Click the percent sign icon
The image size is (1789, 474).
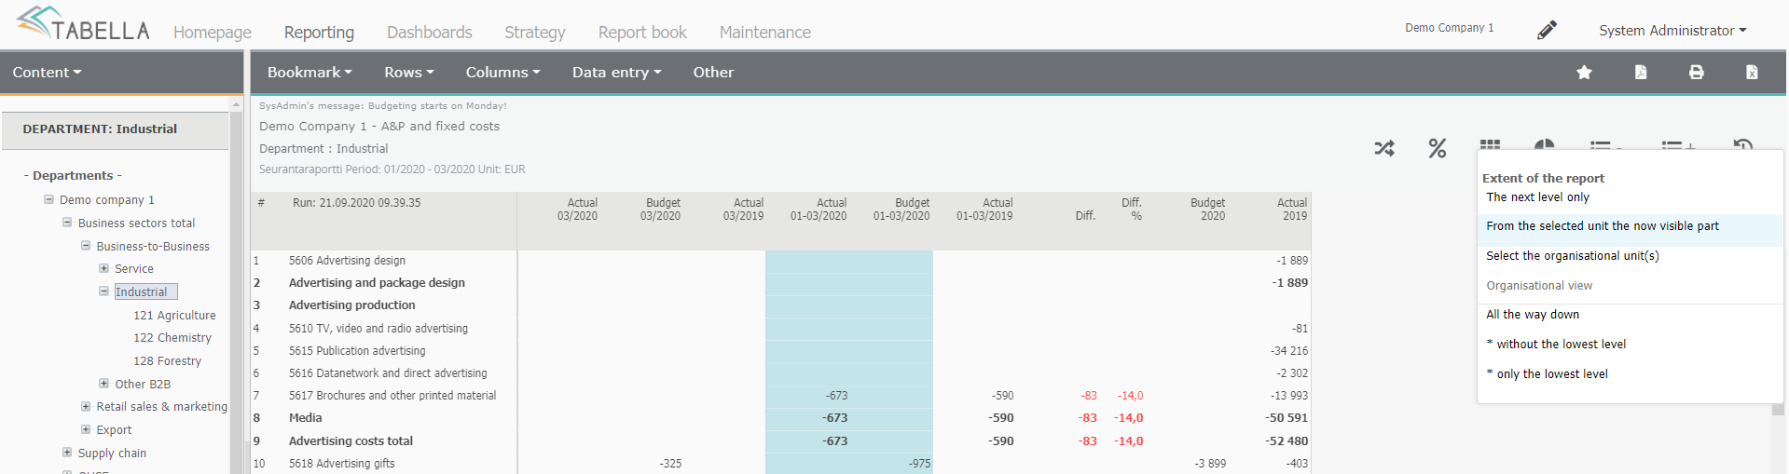click(1437, 148)
